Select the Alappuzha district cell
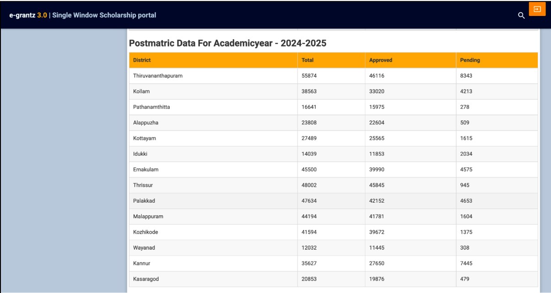 click(x=214, y=122)
